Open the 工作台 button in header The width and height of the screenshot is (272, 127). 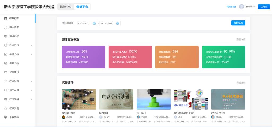(264, 7)
